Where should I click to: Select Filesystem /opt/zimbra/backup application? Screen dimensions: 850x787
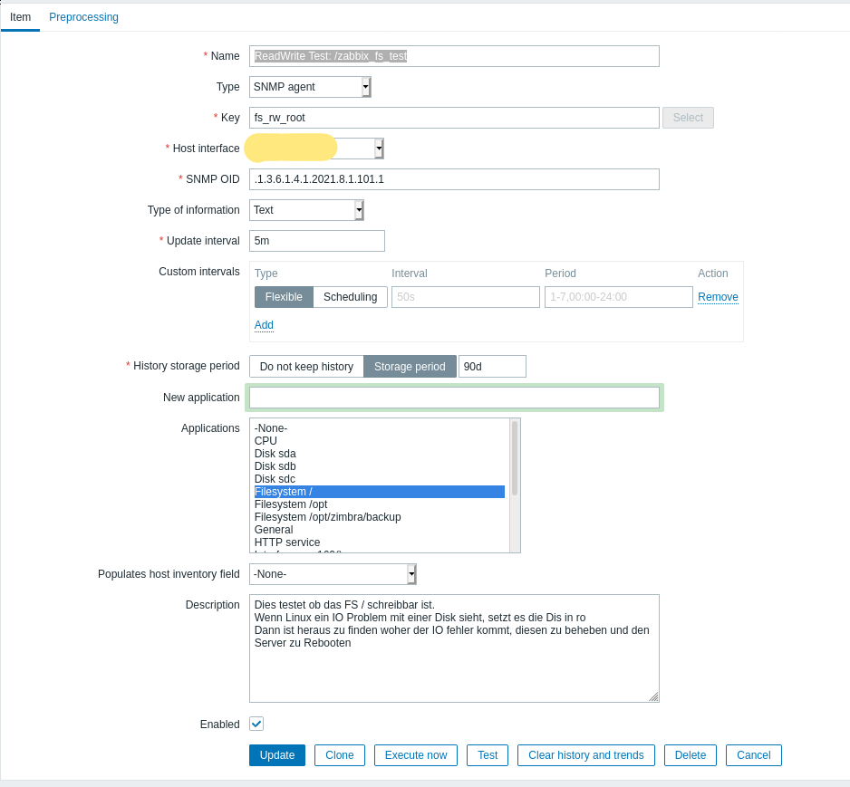point(380,517)
